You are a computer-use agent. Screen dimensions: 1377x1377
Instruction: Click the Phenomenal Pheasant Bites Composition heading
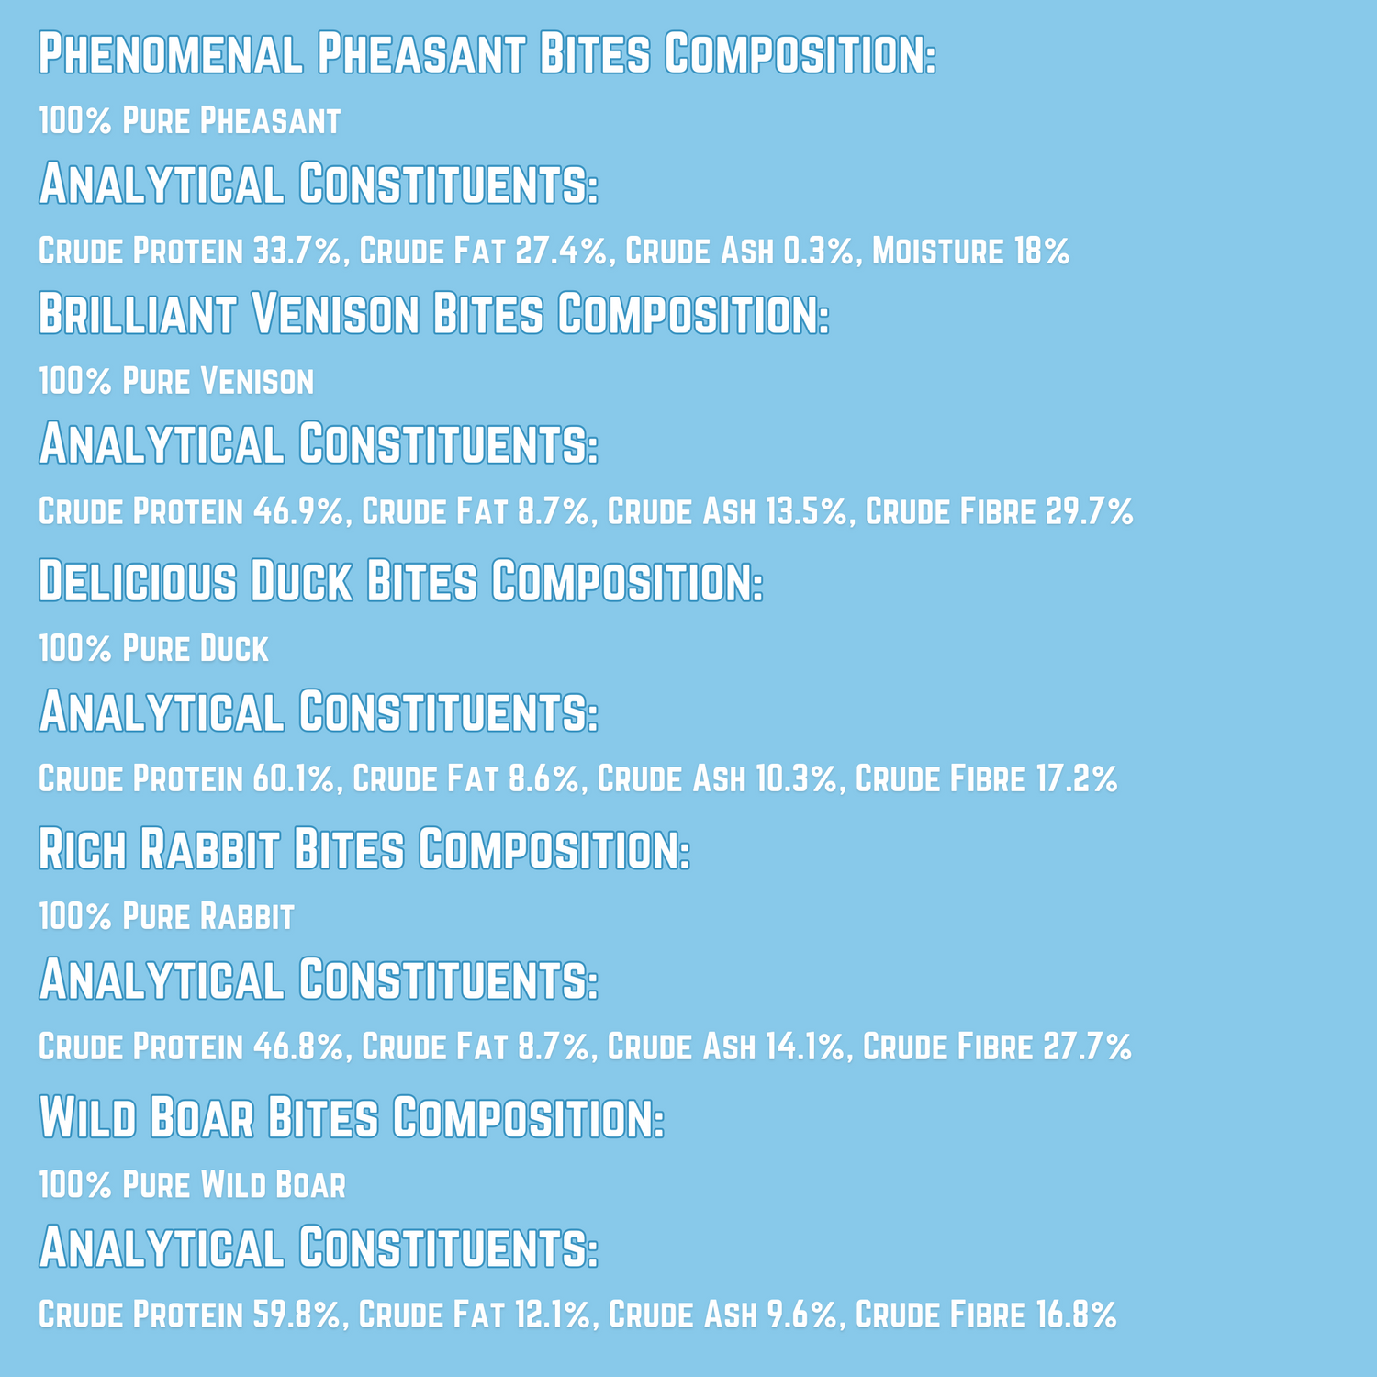click(487, 53)
